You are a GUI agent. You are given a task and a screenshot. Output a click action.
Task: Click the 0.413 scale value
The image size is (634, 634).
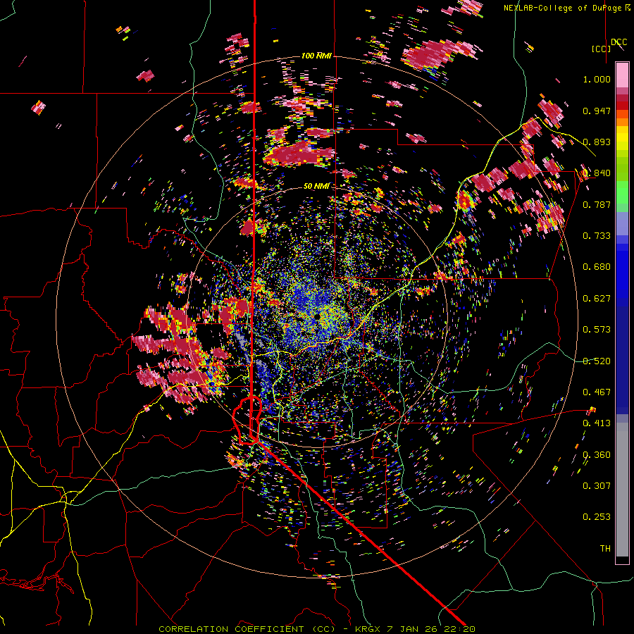click(597, 423)
